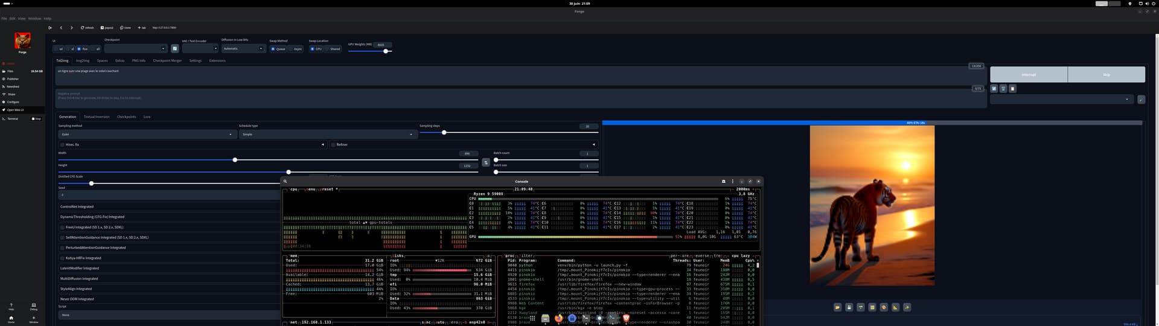Switch to the Lora tab
Image resolution: width=1159 pixels, height=326 pixels.
[x=147, y=117]
